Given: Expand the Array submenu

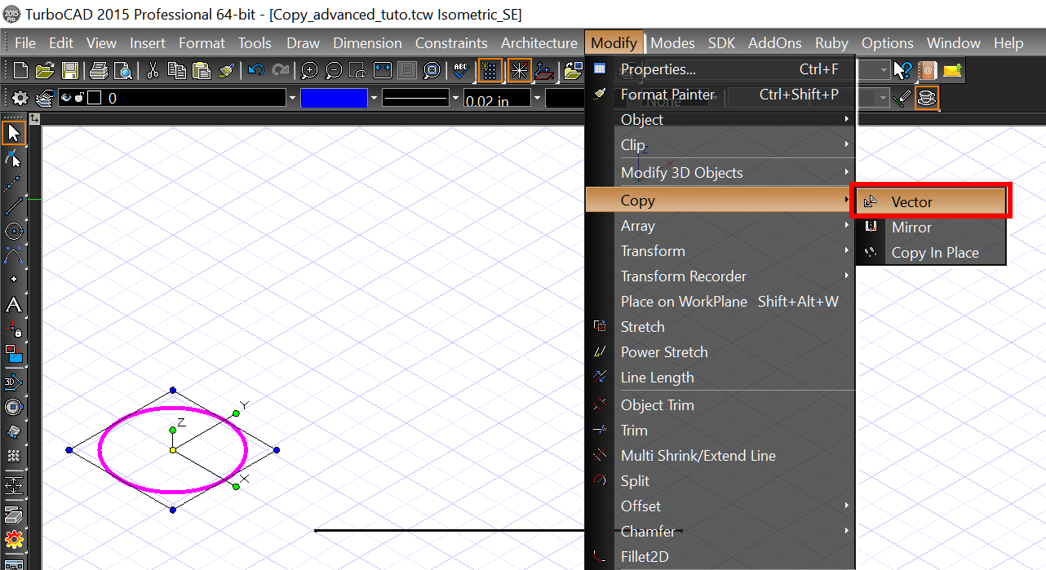Looking at the screenshot, I should tap(638, 225).
